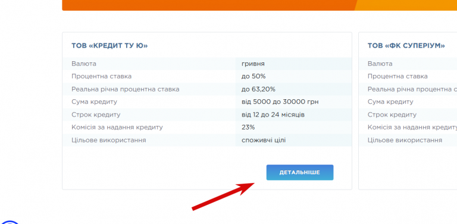Screen dimensions: 457x224
Task: Click 'Сума кредиту' label in Кредит Ту Ю card
Action: (94, 102)
